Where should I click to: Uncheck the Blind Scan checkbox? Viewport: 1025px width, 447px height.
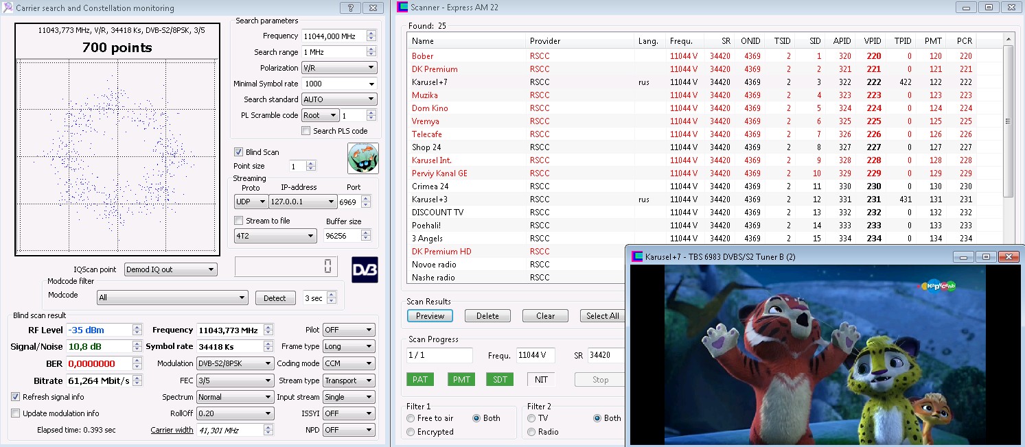click(238, 152)
